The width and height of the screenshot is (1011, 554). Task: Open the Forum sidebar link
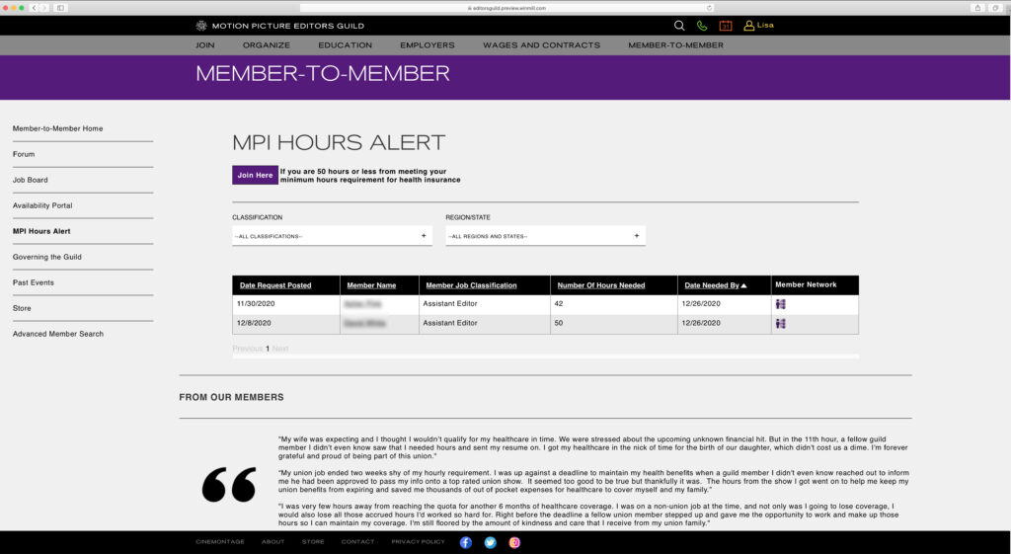pos(24,154)
